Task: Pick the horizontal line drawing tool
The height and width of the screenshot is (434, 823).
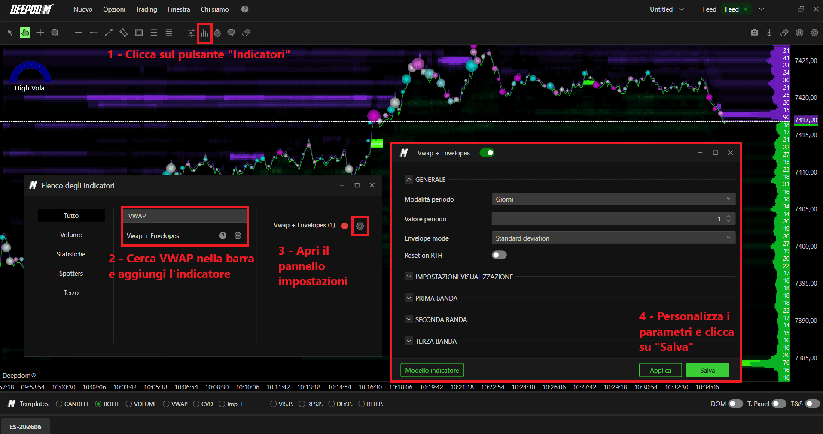Action: (78, 33)
